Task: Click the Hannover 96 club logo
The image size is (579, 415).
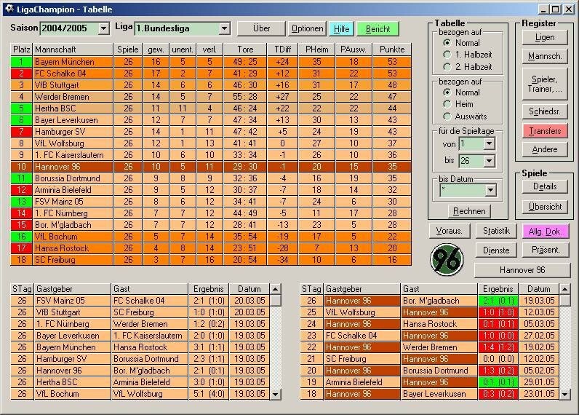Action: coord(447,259)
